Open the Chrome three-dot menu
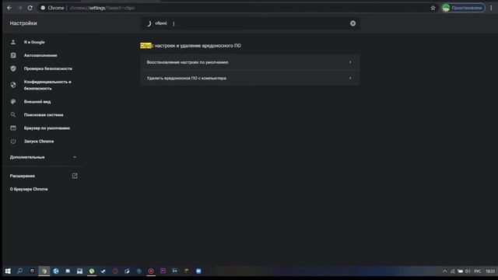 [x=491, y=8]
